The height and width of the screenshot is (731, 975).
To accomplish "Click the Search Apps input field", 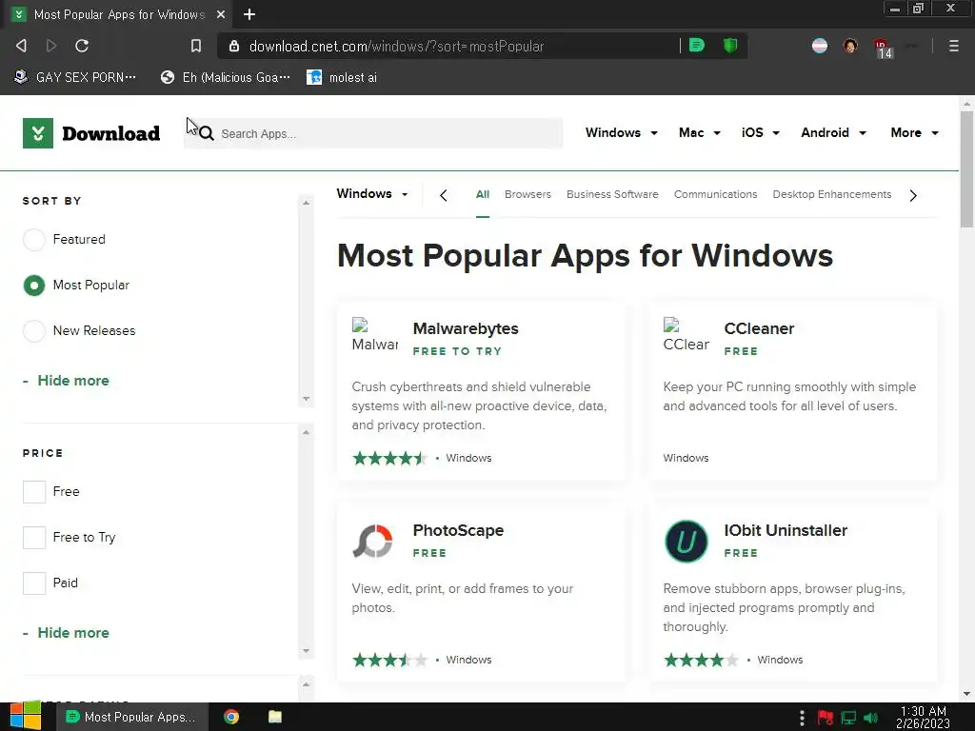I will (373, 133).
